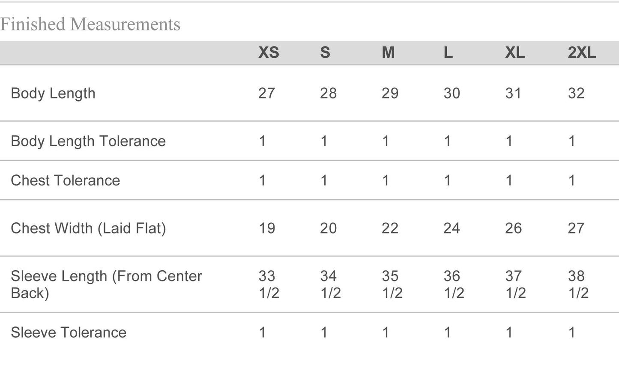Click the small chest width value 20
This screenshot has height=389, width=619.
point(328,228)
